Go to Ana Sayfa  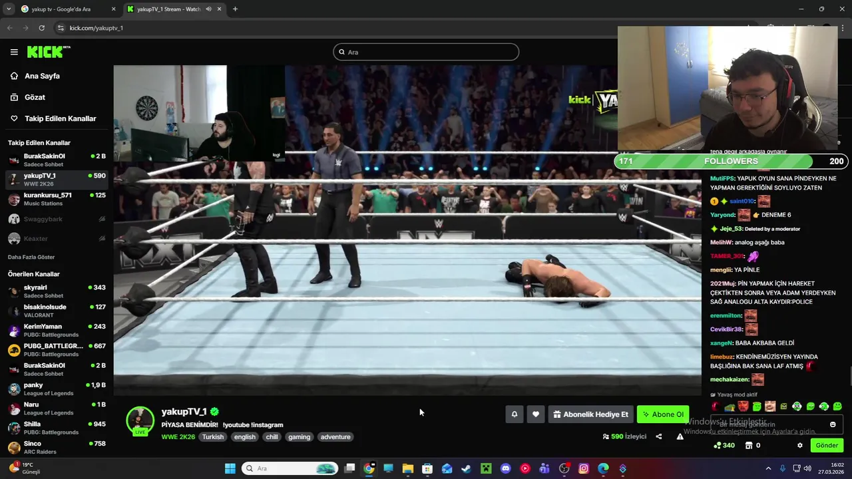[x=42, y=76]
